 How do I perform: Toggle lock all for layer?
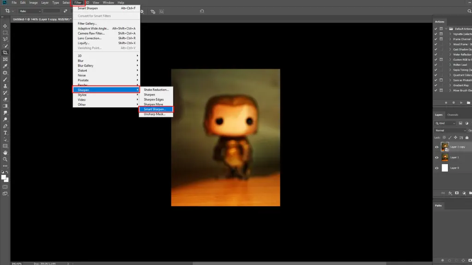467,138
